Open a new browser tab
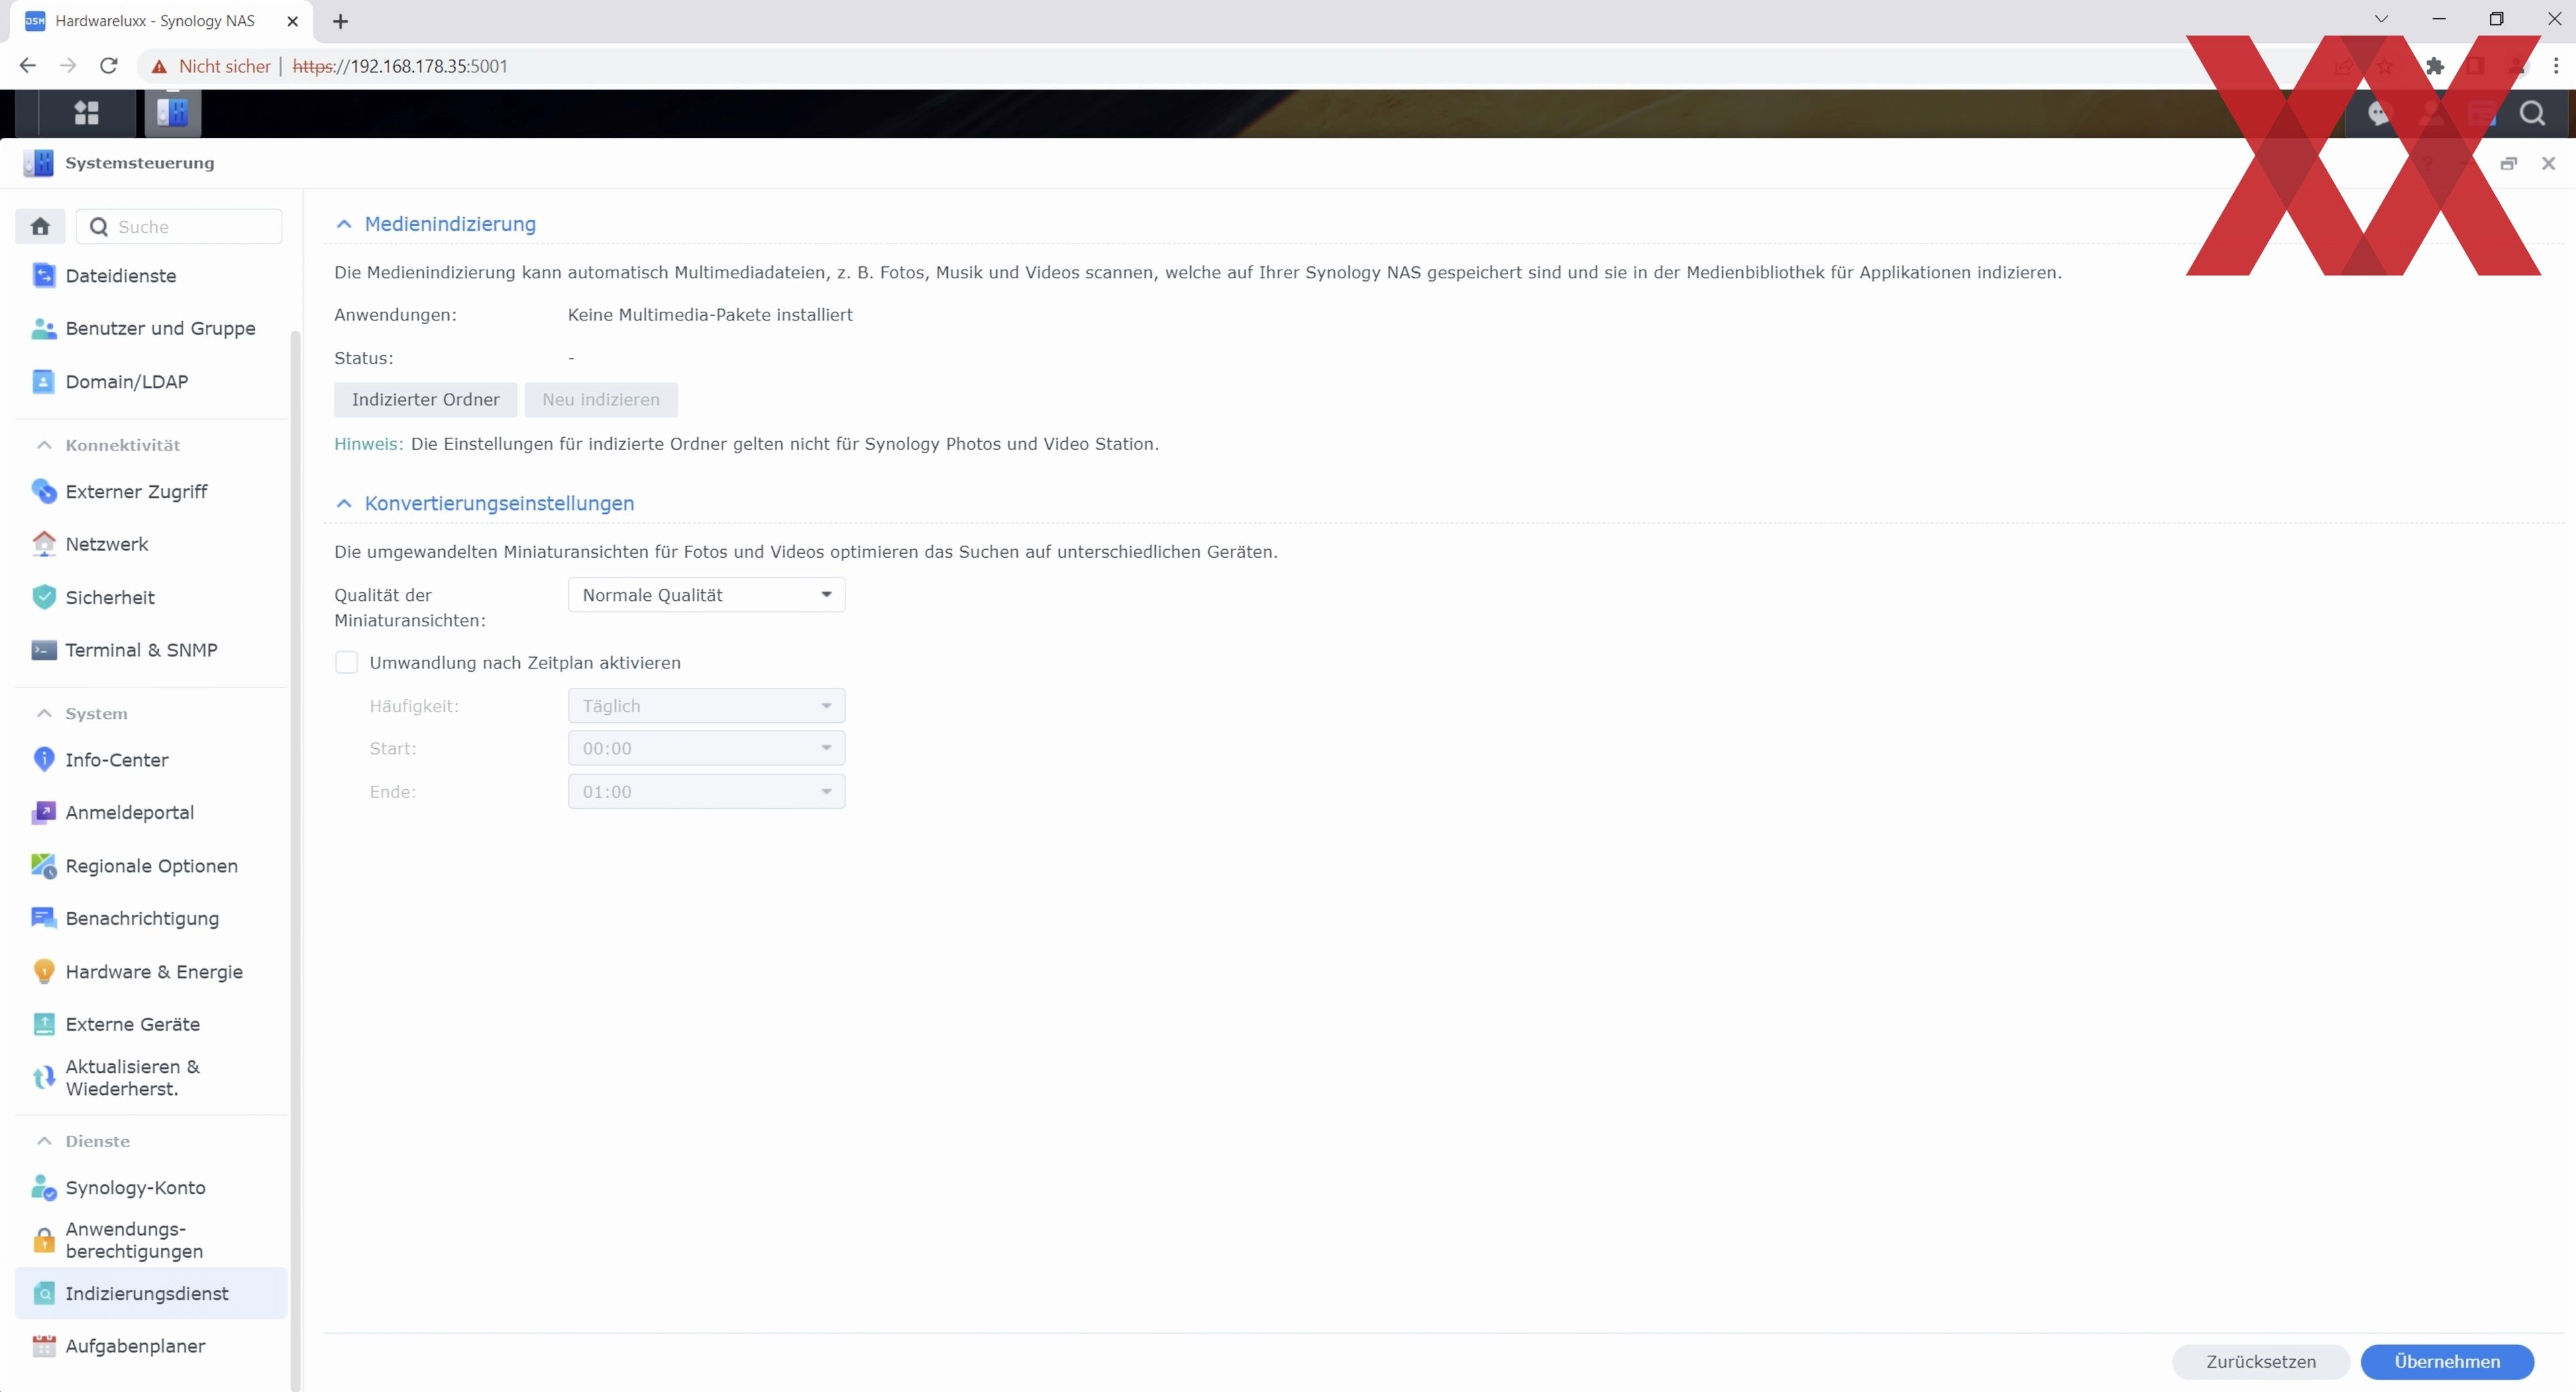Viewport: 2576px width, 1392px height. point(340,21)
